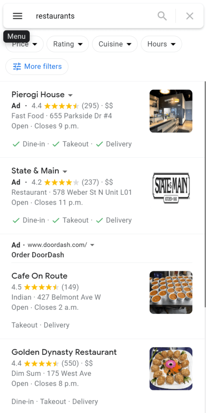The height and width of the screenshot is (413, 206).
Task: Open the hamburger menu icon
Action: pyautogui.click(x=18, y=16)
